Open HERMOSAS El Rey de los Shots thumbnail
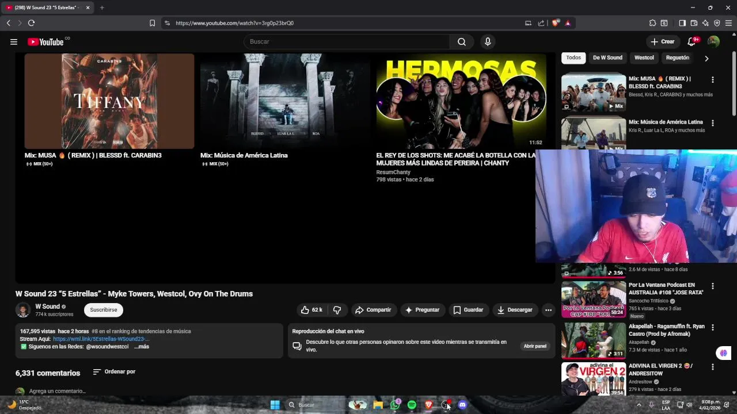Screen dimensions: 737x414 tap(461, 101)
